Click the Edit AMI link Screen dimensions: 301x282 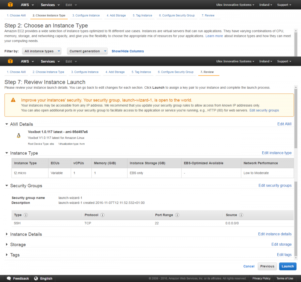click(284, 124)
